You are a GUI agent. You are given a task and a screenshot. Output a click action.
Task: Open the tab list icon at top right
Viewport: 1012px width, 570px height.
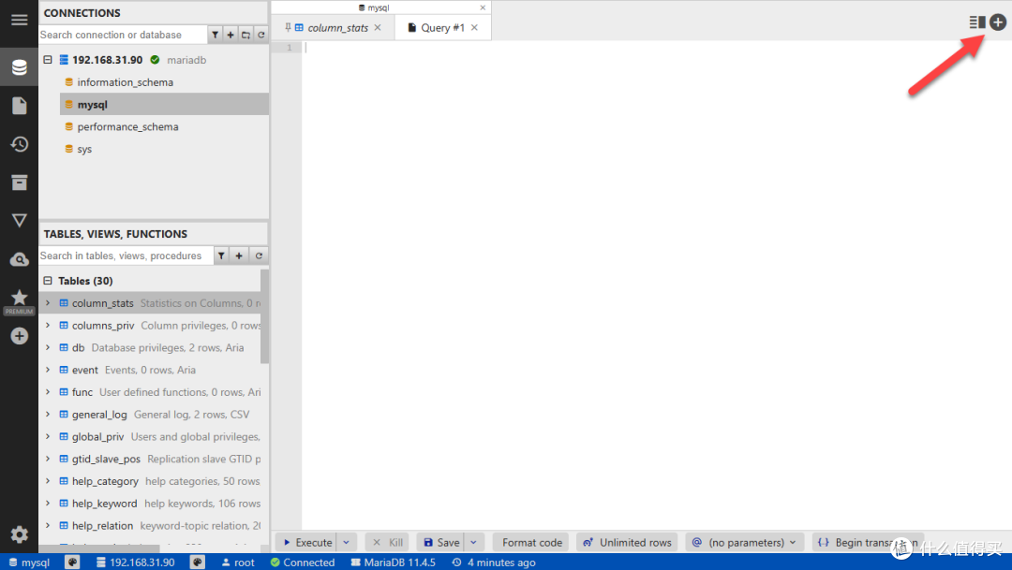coord(976,22)
